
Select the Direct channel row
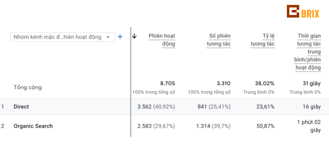coord(164,107)
